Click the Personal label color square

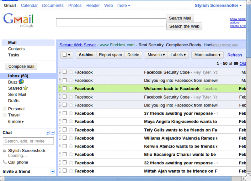tap(5, 109)
